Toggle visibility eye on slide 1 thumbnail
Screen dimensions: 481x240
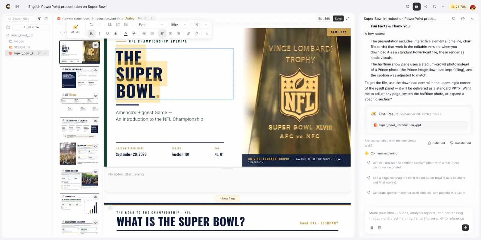pos(96,45)
